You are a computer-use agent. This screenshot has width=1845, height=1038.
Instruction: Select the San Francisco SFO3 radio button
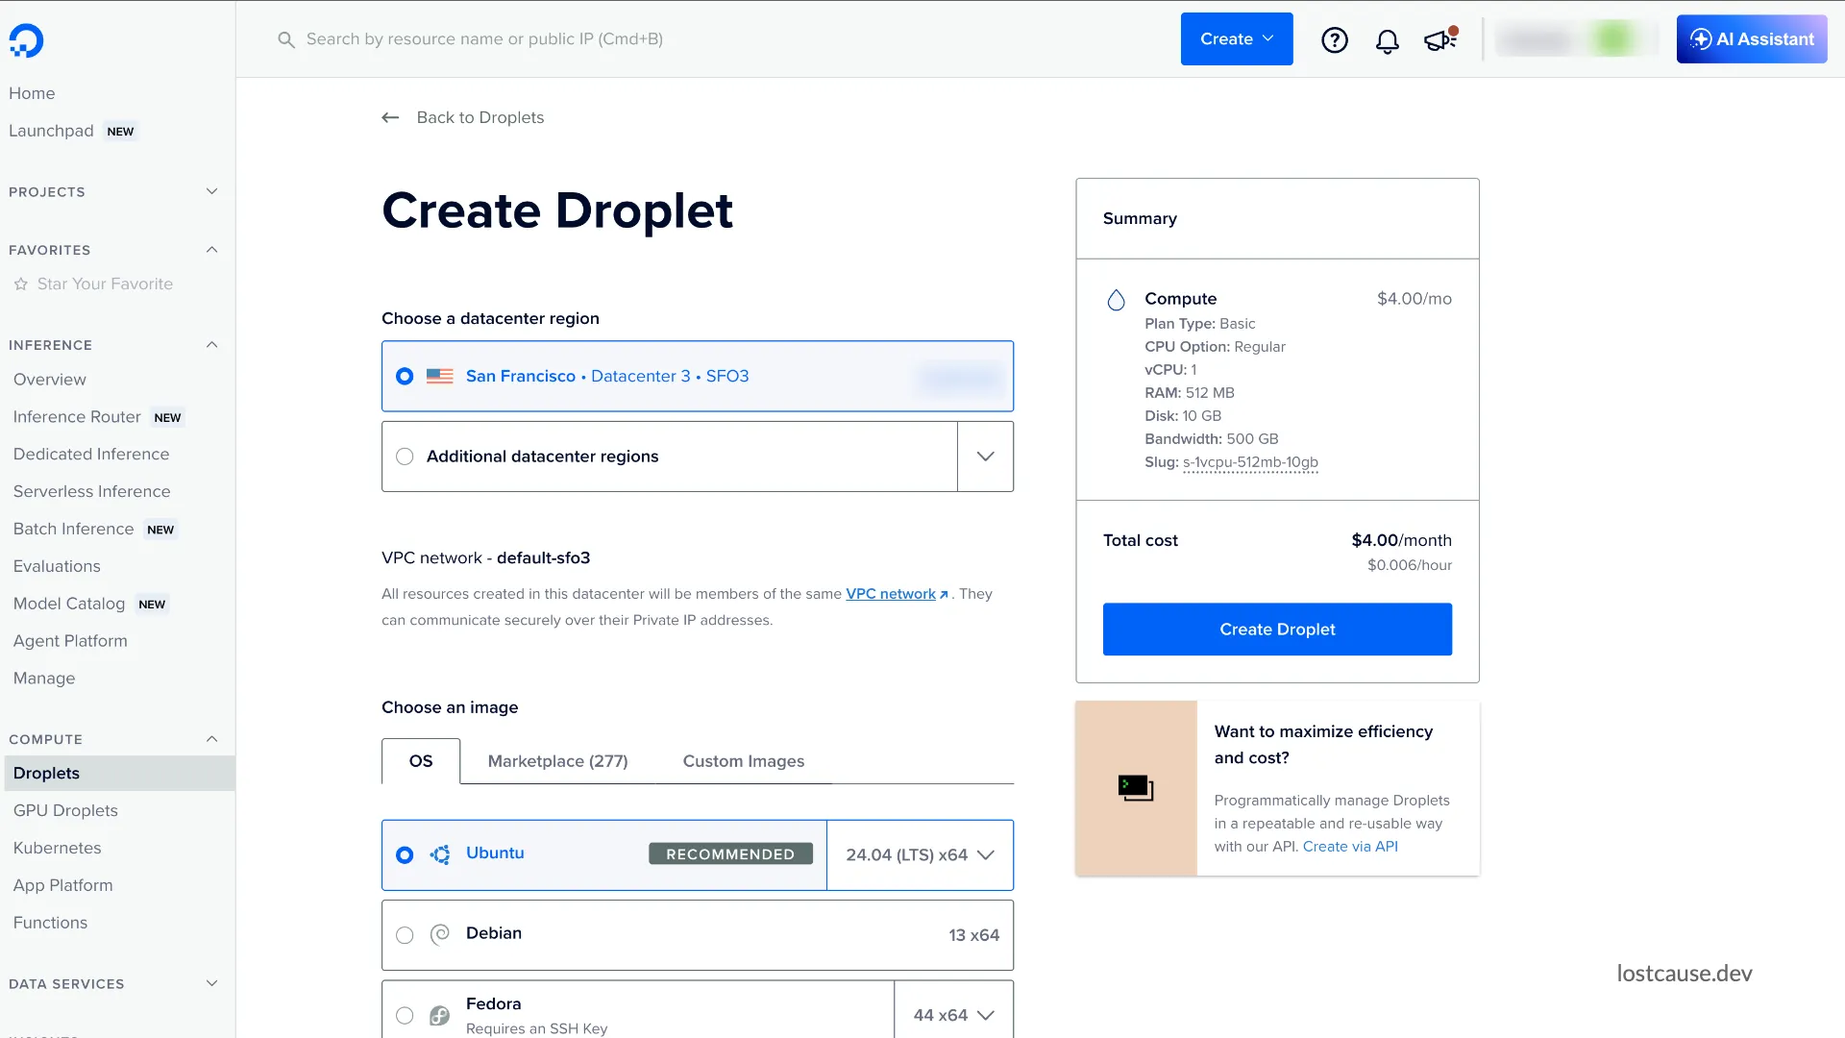pyautogui.click(x=405, y=376)
